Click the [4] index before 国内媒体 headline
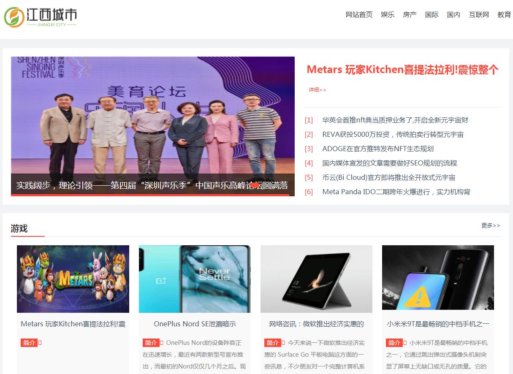 tap(309, 163)
